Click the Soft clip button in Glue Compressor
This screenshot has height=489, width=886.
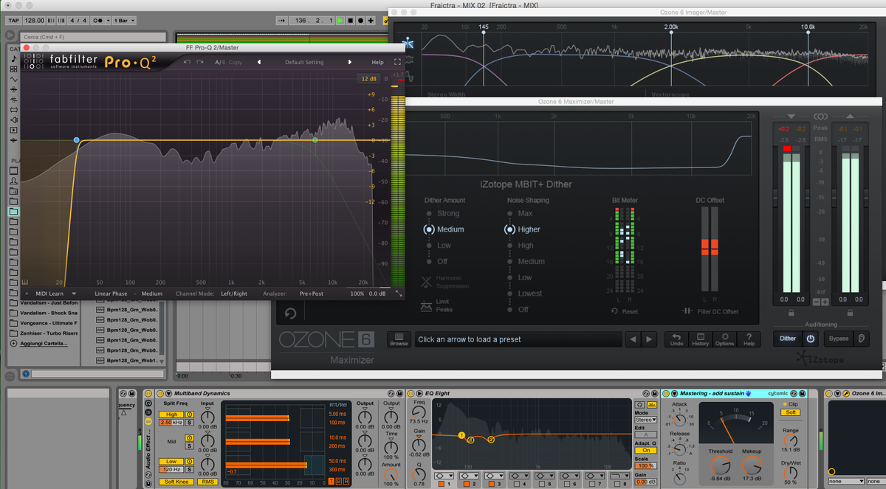point(791,412)
